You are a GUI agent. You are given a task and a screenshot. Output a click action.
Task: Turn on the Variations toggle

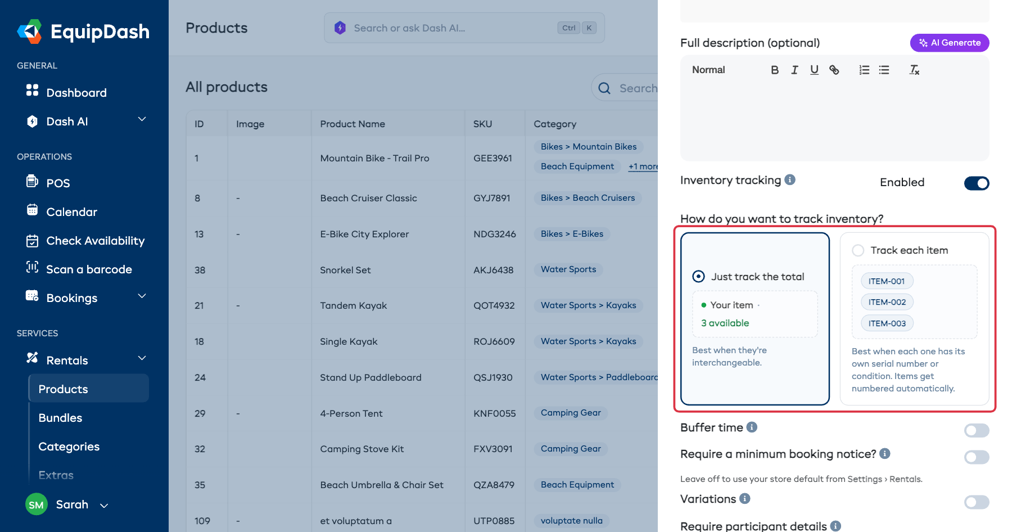click(977, 502)
